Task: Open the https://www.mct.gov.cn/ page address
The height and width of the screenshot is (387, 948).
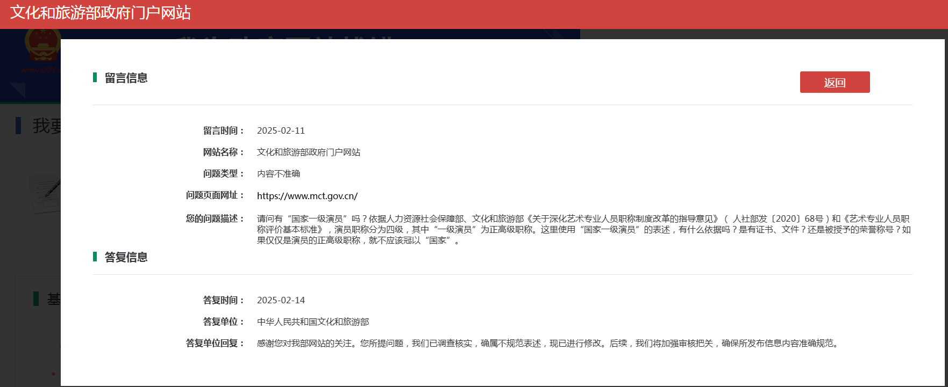Action: pos(307,196)
